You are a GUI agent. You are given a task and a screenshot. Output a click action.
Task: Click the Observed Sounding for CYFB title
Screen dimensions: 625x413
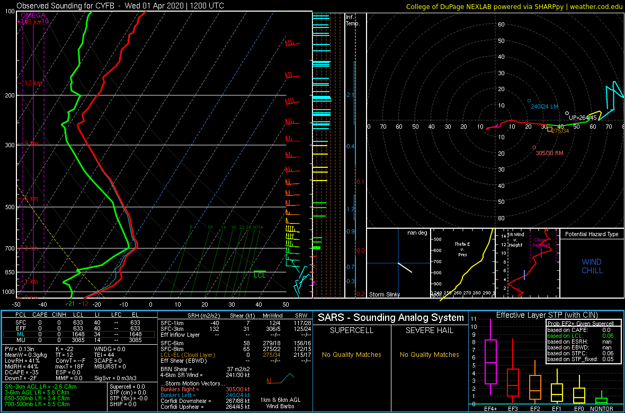[120, 6]
